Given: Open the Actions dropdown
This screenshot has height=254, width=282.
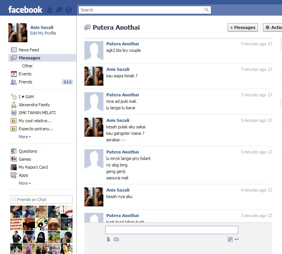Looking at the screenshot, I should [x=273, y=27].
